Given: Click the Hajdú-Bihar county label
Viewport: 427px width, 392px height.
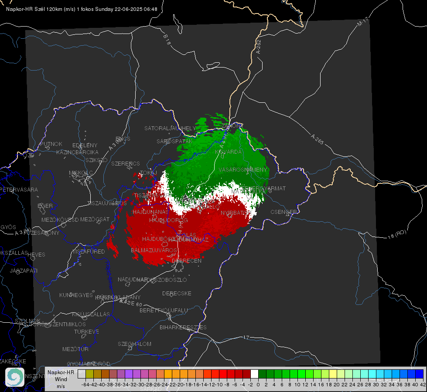Looking at the screenshot, I should [109, 276].
